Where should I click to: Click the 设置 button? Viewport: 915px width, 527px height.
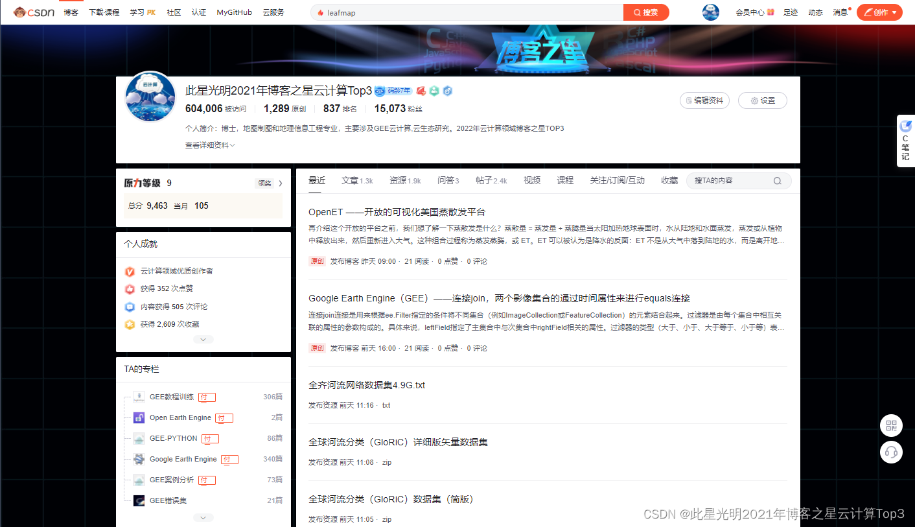tap(763, 100)
